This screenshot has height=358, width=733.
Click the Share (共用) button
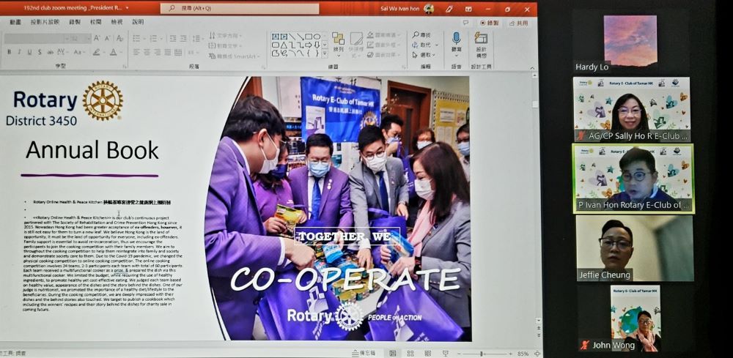tap(518, 23)
